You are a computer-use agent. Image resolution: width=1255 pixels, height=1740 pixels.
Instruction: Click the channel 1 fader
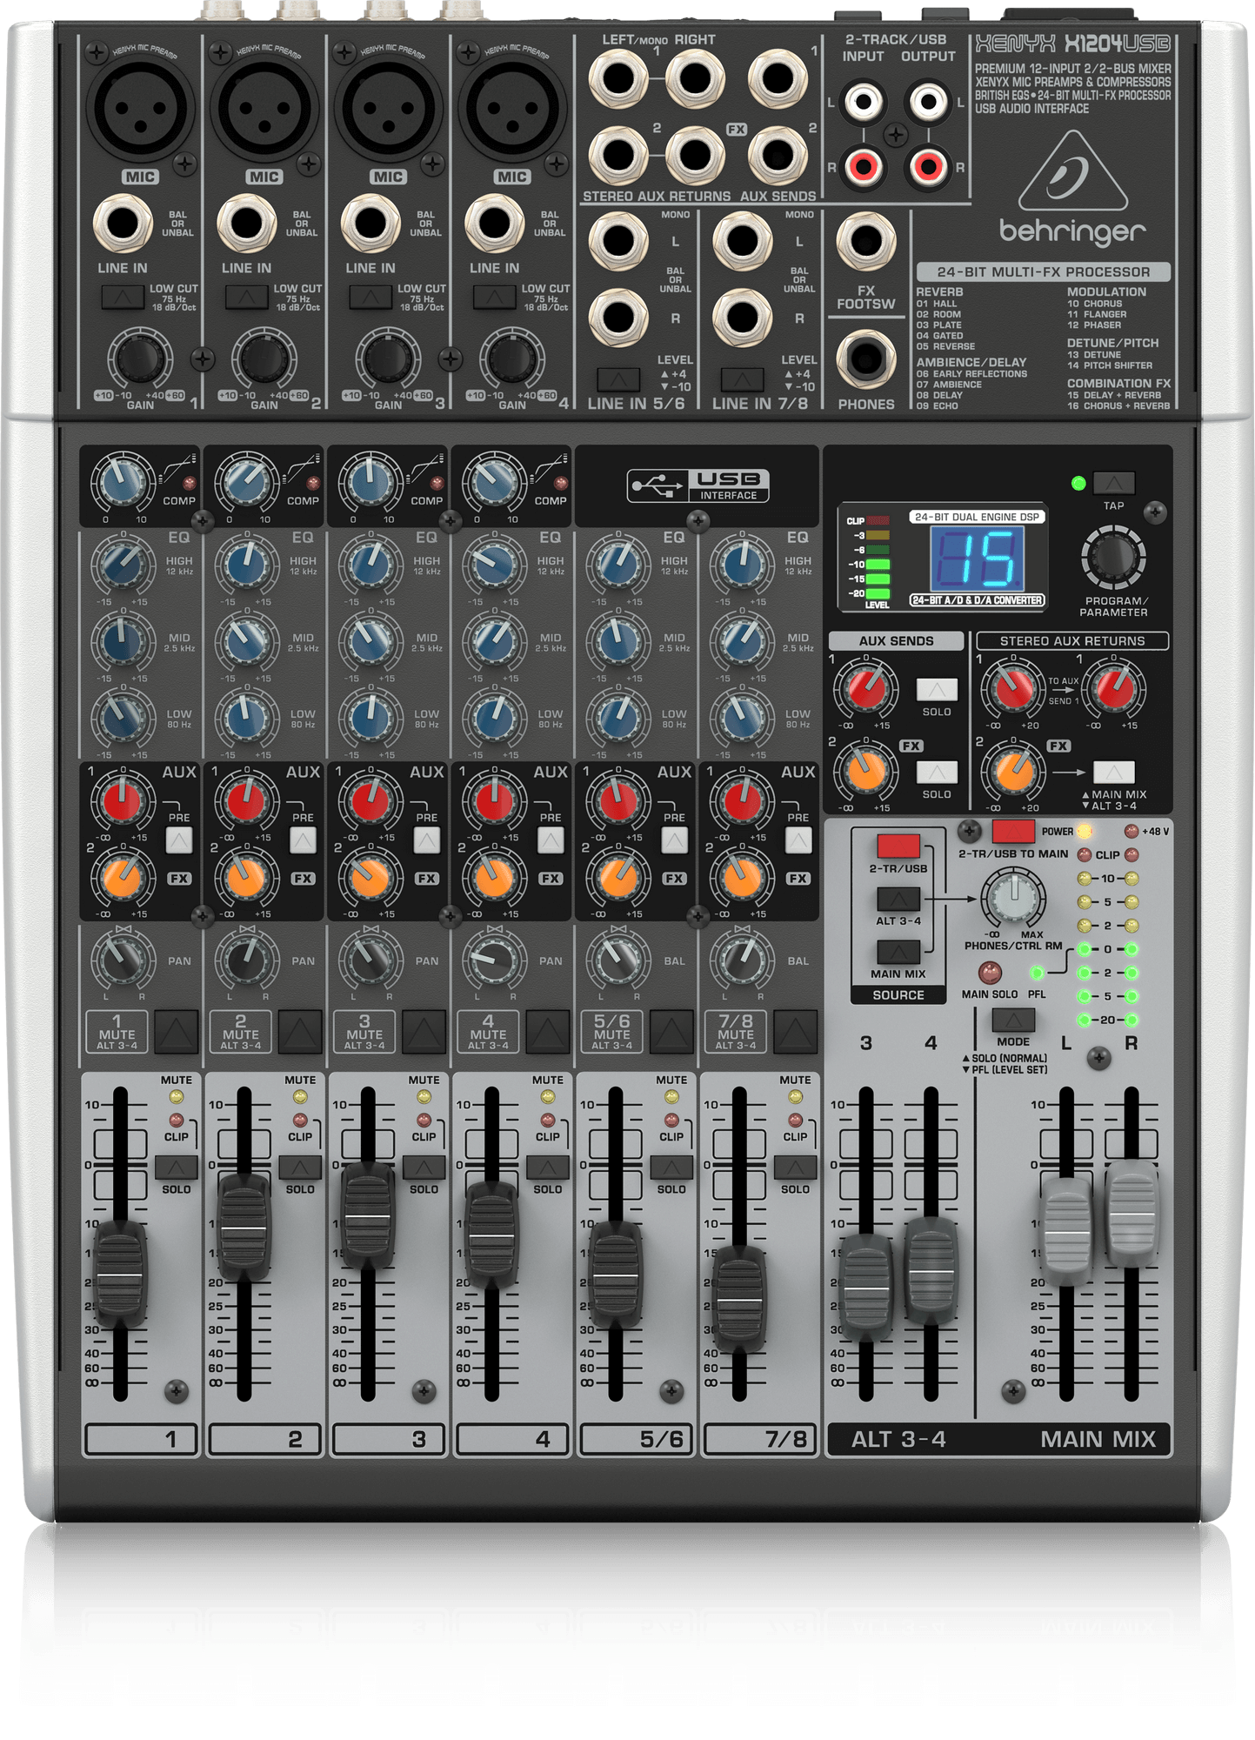coord(120,1275)
